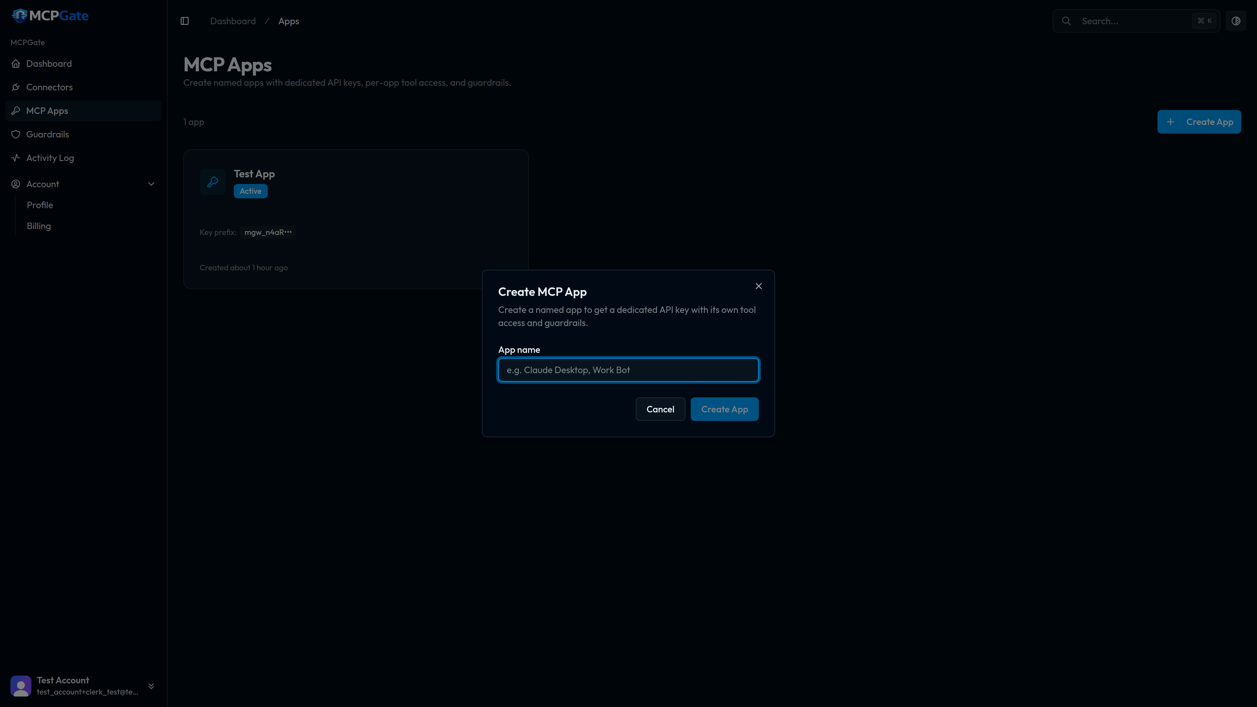This screenshot has height=707, width=1257.
Task: Click the Active status badge on Test App
Action: pyautogui.click(x=250, y=191)
